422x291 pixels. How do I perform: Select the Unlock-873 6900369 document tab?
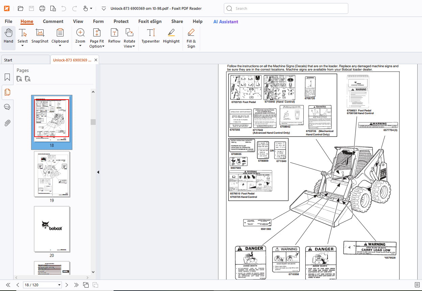[x=72, y=60]
